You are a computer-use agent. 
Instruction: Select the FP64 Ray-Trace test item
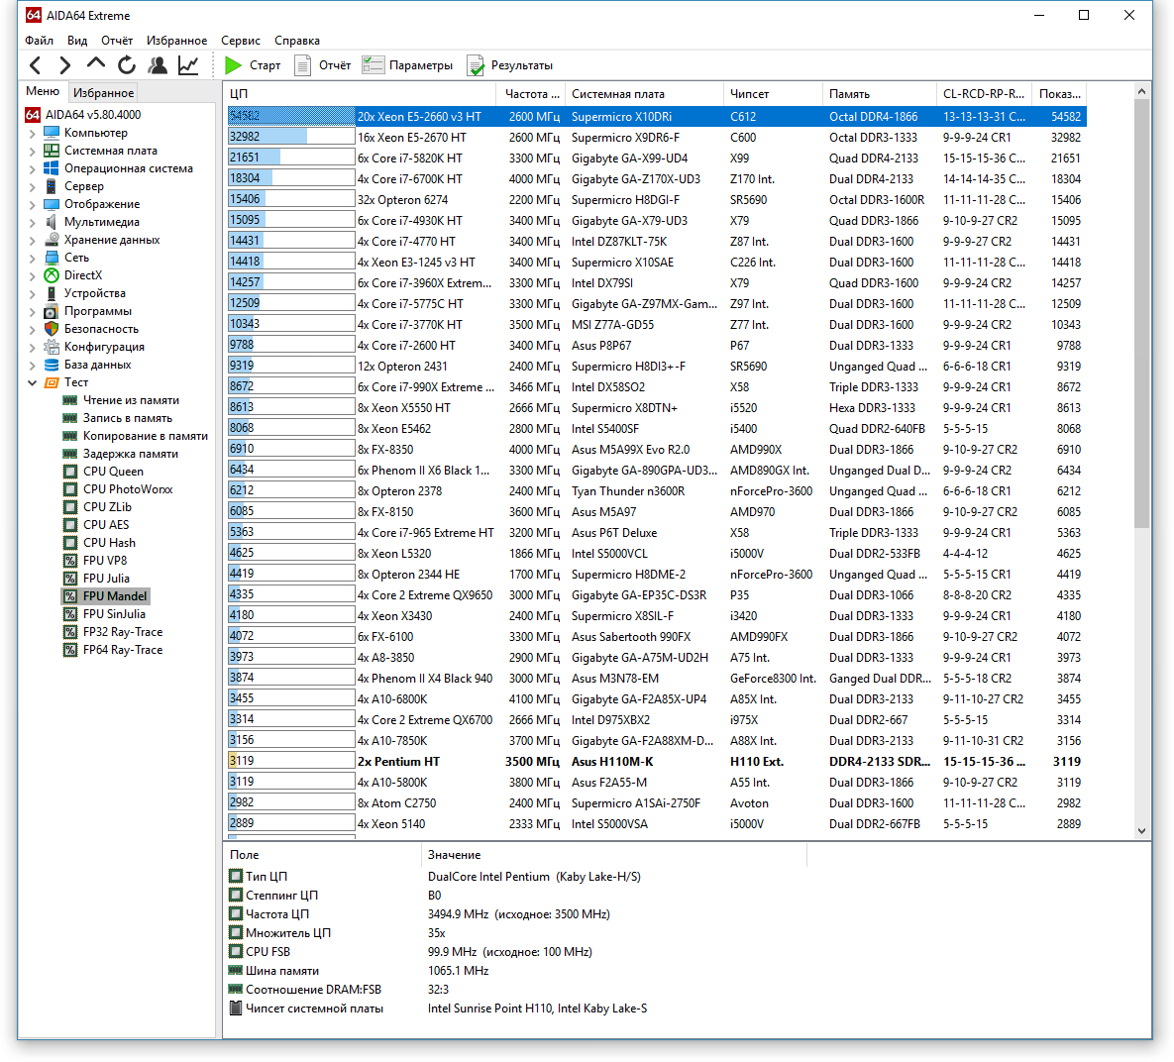[x=123, y=650]
